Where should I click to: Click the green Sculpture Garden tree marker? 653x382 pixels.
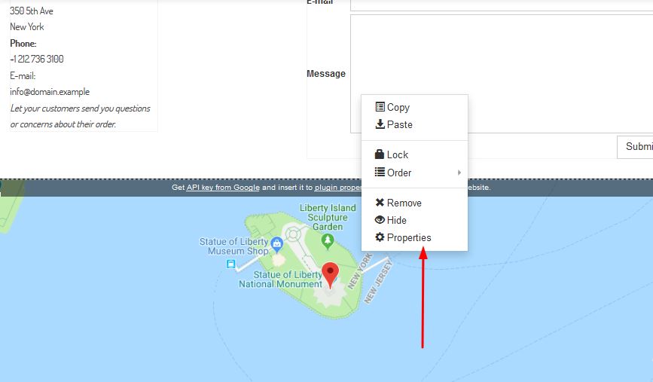pyautogui.click(x=327, y=240)
